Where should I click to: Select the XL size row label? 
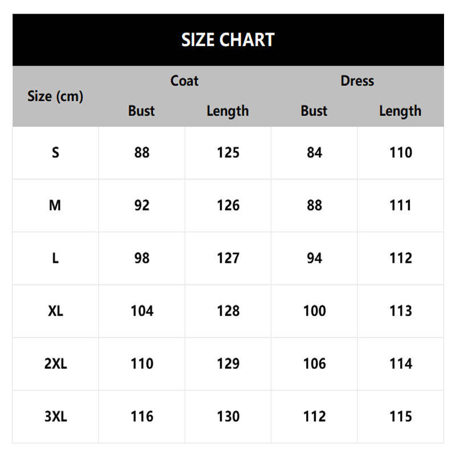click(55, 311)
